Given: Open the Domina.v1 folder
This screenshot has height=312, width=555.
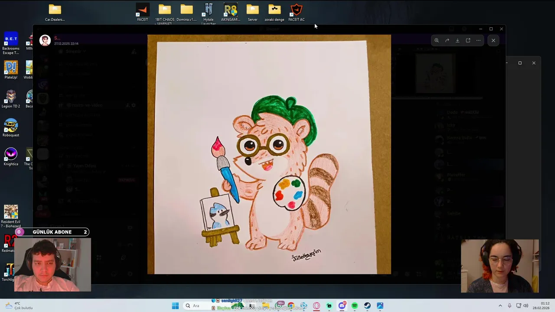Looking at the screenshot, I should click(186, 13).
